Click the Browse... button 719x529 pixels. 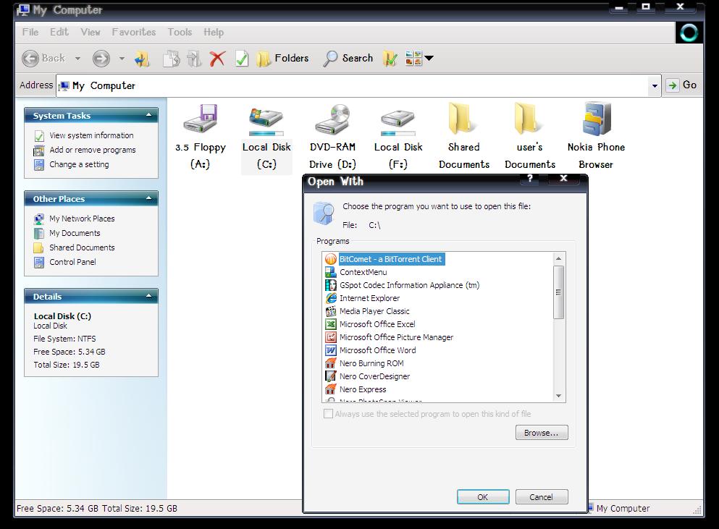542,433
